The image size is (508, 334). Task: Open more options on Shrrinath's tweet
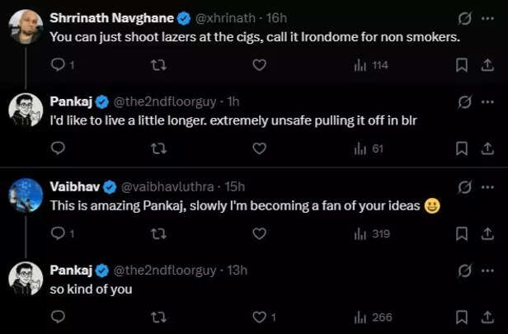(x=488, y=17)
